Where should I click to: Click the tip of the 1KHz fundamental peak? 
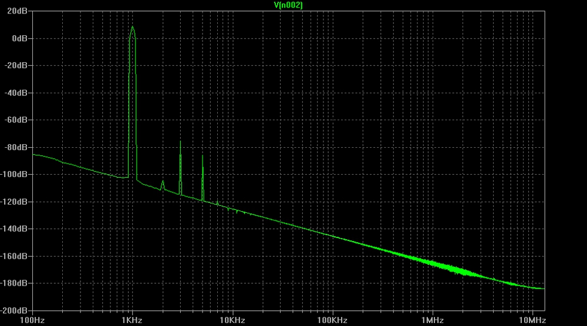pos(133,27)
